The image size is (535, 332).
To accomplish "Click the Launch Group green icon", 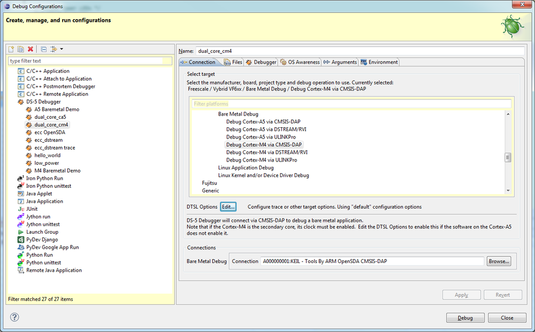I will coord(21,232).
